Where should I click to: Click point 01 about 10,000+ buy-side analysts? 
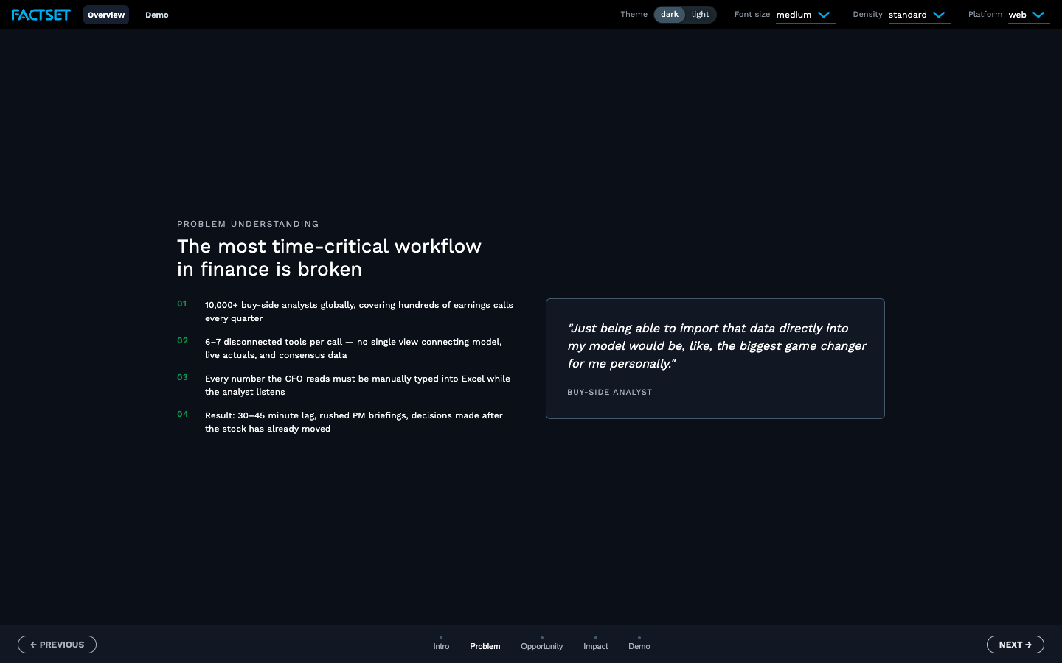pos(346,312)
